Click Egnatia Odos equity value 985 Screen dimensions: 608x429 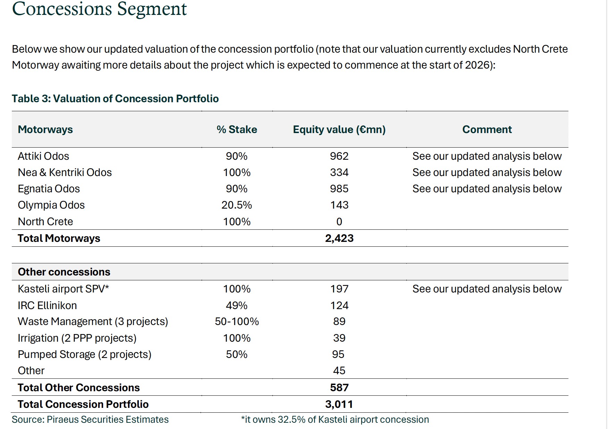coord(339,189)
